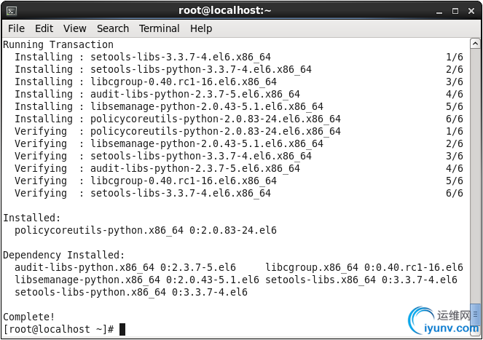Click the scrollbar up arrow

pos(475,44)
